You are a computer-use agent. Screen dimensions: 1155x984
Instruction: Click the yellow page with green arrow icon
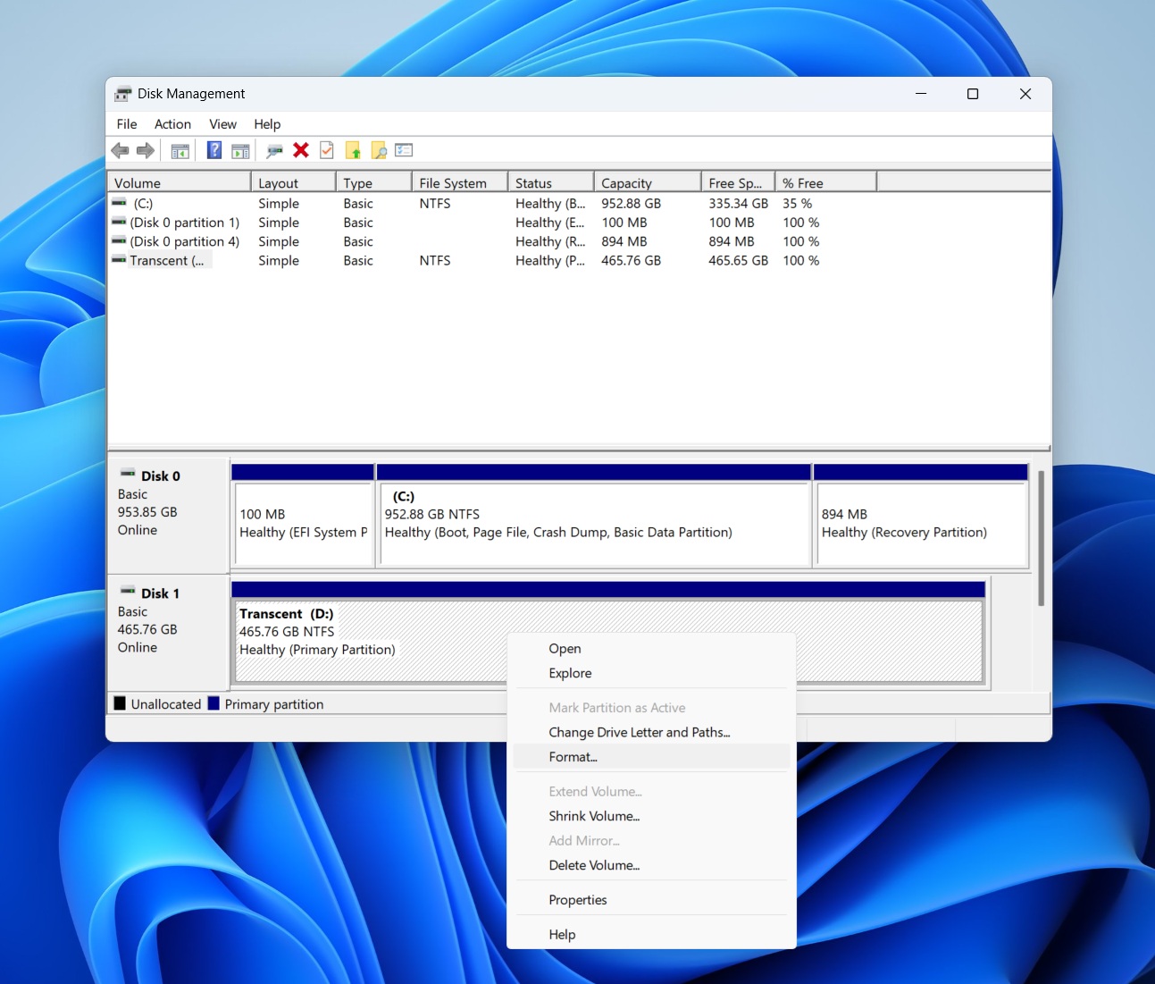point(353,150)
